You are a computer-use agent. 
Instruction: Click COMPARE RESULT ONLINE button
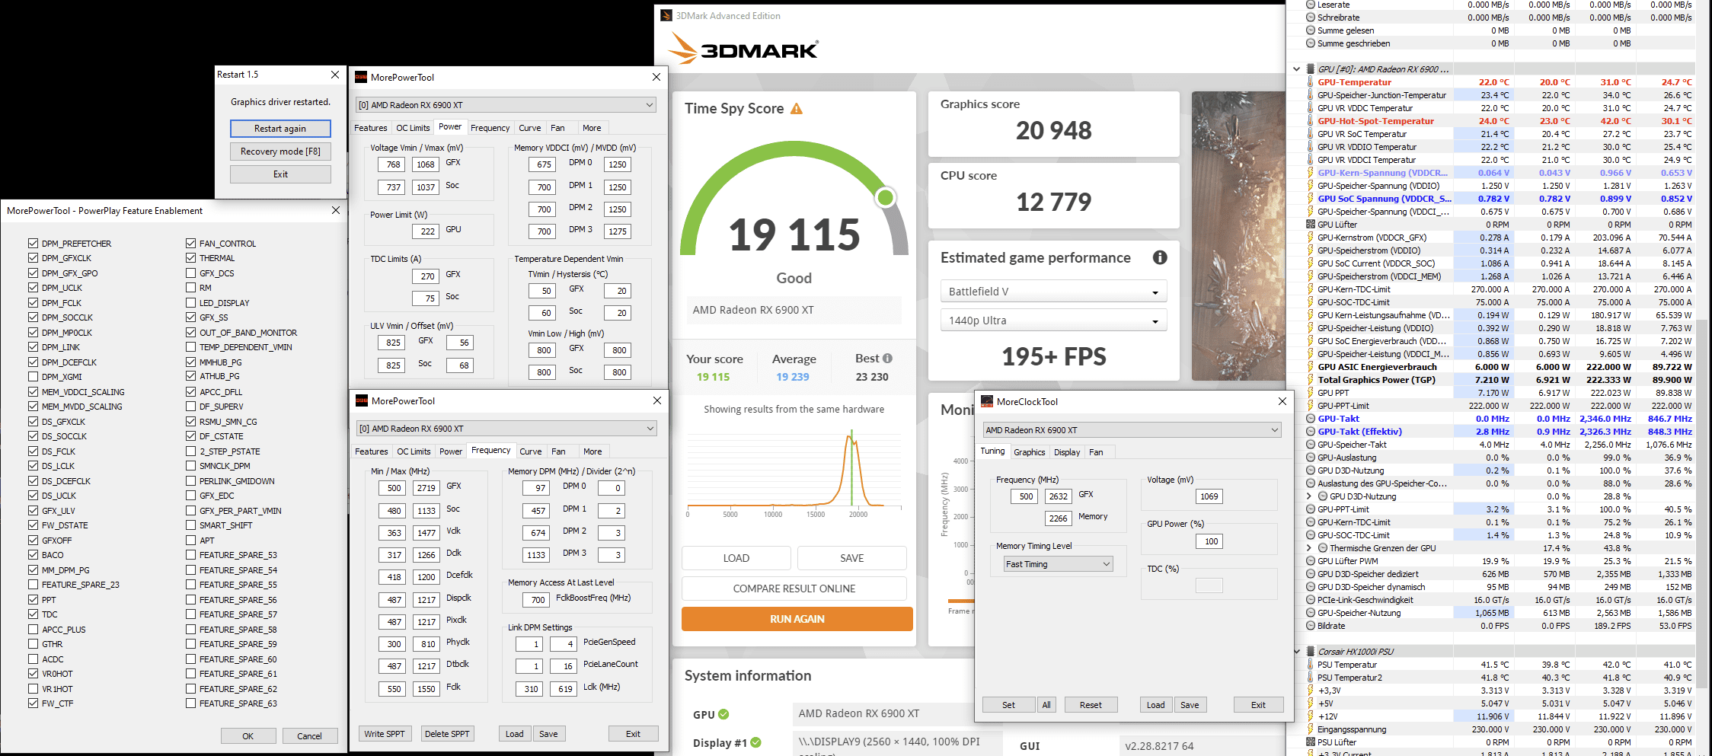click(794, 589)
